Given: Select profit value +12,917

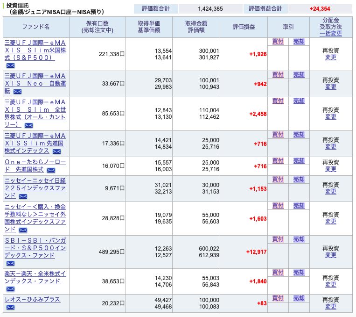Looking at the screenshot, I should (256, 252).
